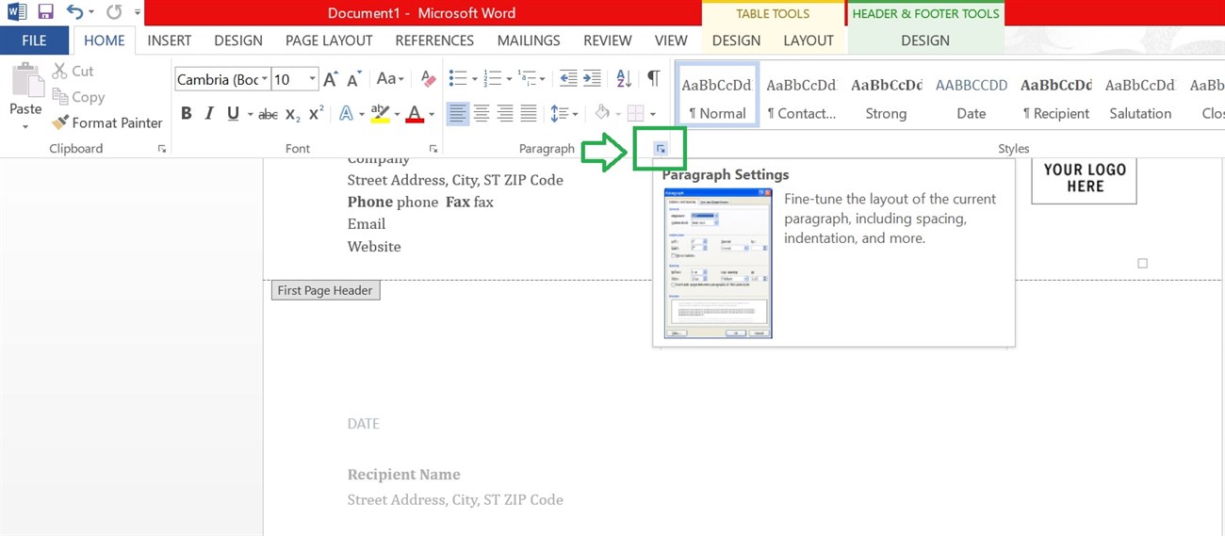Click the Bold formatting icon
This screenshot has height=536, width=1225.
(187, 114)
